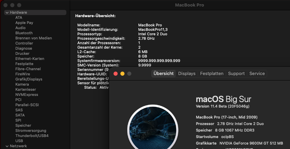Viewport: 290px width, 149px height.
Task: Select Thunderbolt/USB4 in the sidebar
Action: [x=32, y=136]
